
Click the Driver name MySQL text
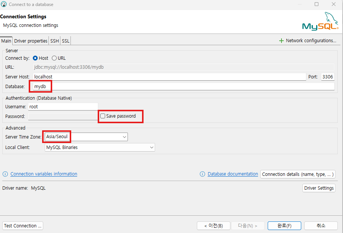coord(24,188)
